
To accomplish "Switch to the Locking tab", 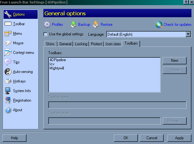I will (x=81, y=44).
